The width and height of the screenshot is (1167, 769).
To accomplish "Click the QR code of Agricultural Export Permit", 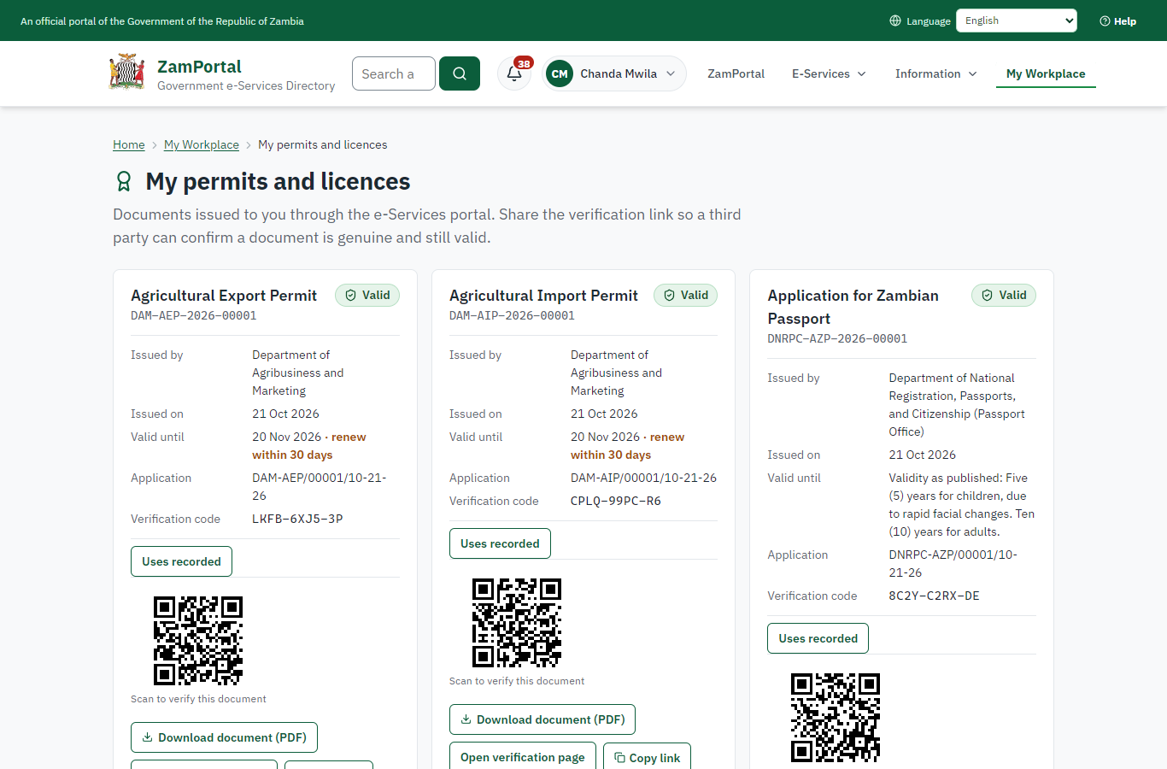I will tap(198, 641).
